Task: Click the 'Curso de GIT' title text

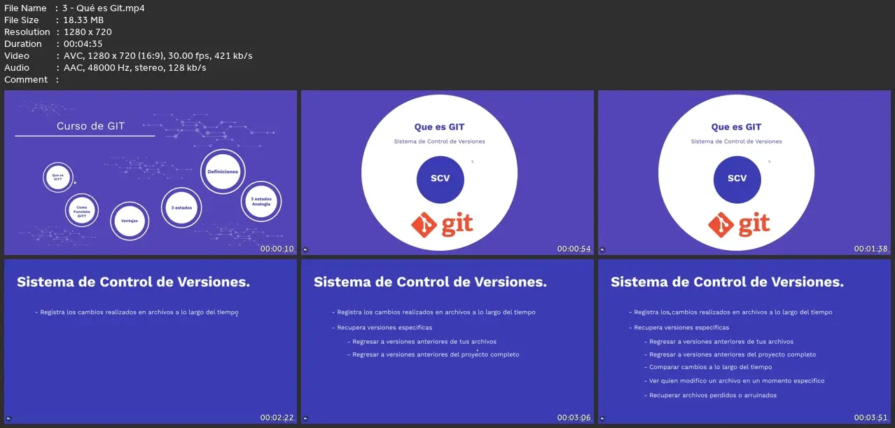Action: point(90,126)
